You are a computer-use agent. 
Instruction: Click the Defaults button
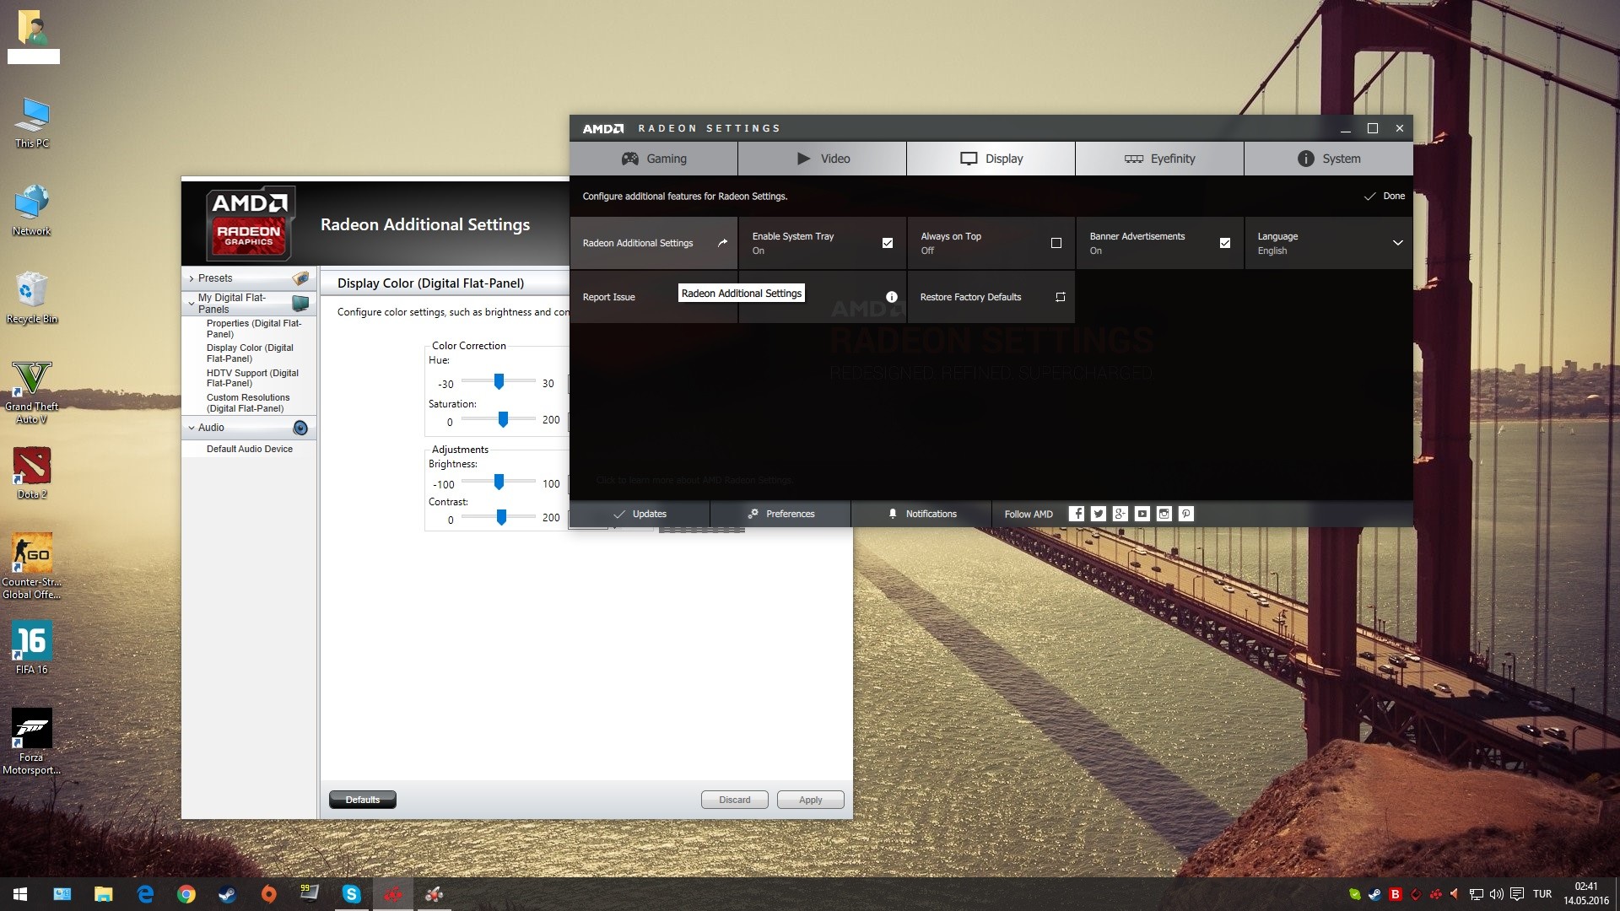click(363, 800)
